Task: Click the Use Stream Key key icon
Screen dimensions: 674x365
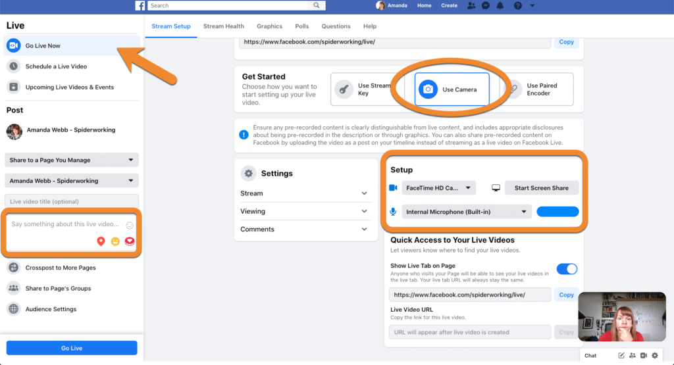Action: [344, 89]
